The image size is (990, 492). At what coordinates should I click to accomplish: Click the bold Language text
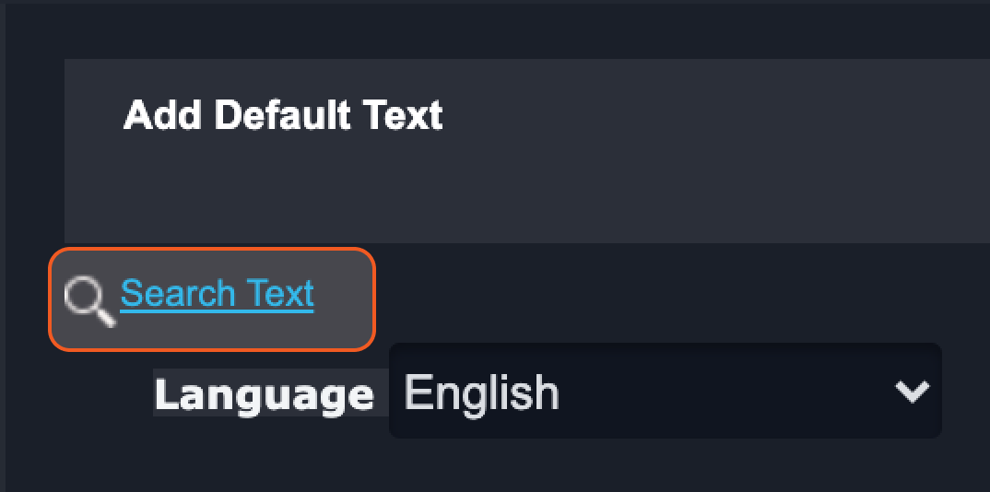point(265,394)
